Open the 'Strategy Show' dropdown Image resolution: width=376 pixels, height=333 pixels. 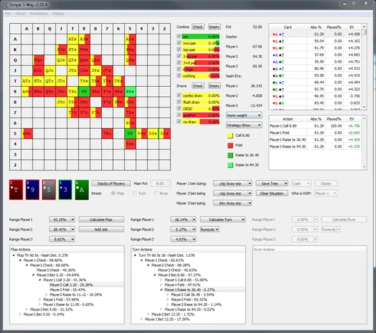[x=244, y=125]
